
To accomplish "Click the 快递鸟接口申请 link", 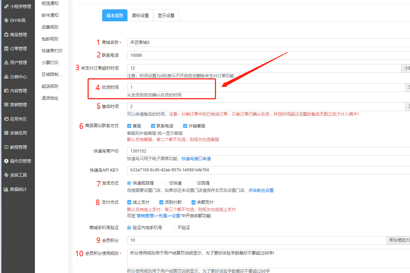I will pyautogui.click(x=196, y=159).
